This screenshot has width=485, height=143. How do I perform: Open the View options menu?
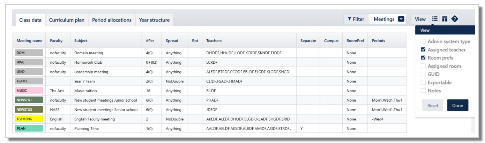(420, 19)
